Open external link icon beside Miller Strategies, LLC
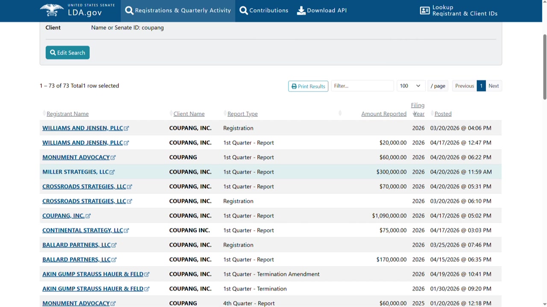 (112, 172)
